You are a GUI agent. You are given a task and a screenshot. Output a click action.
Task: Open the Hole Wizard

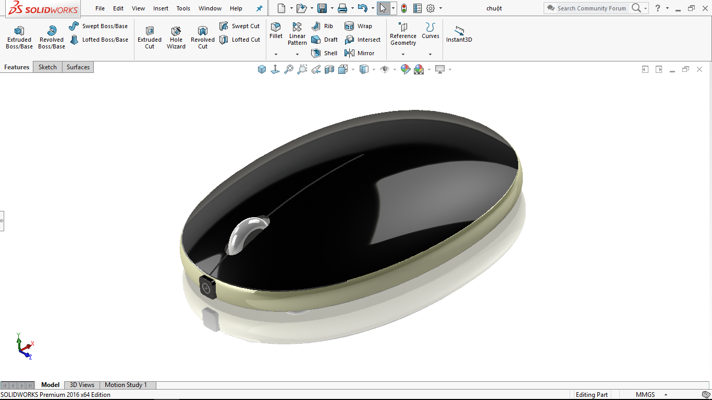tap(176, 37)
